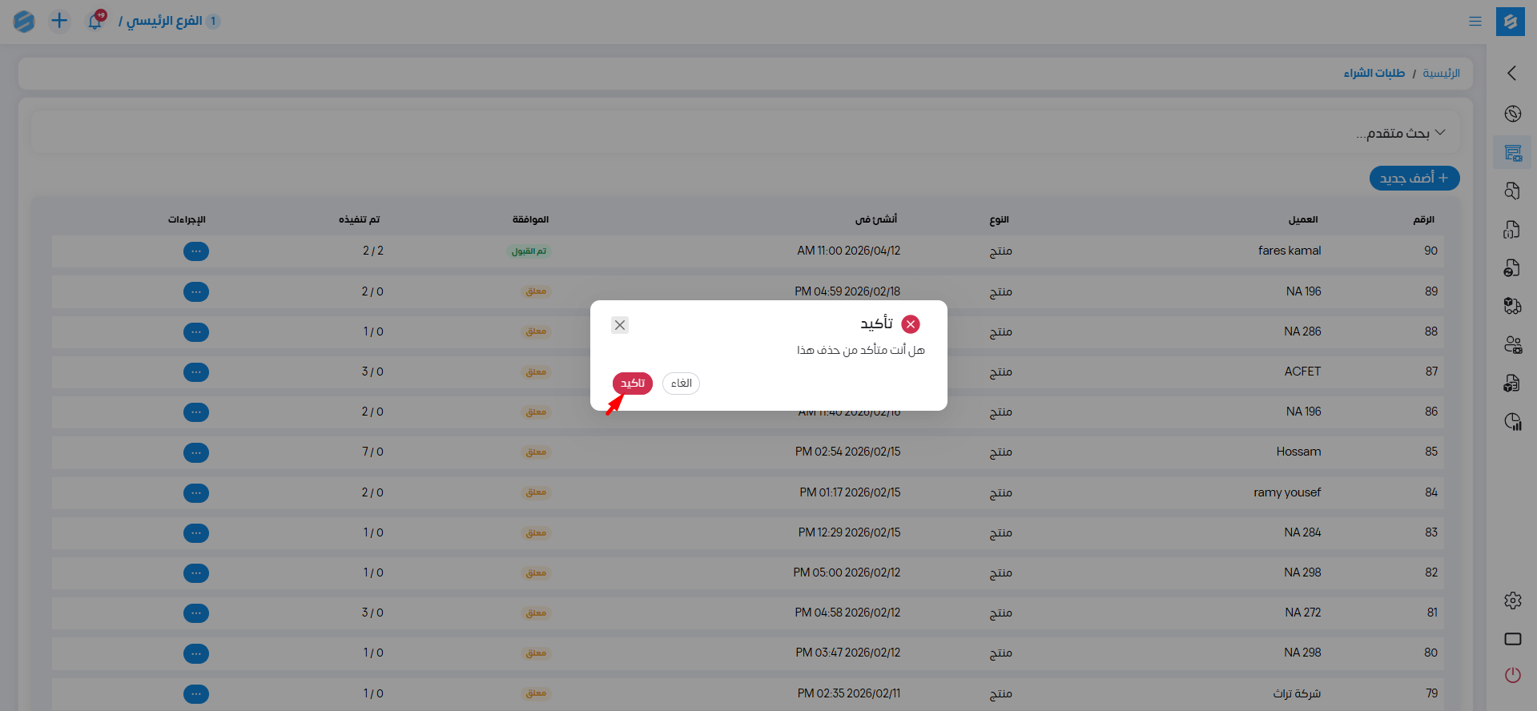This screenshot has height=711, width=1537.
Task: Open actions menu for request 84 ramy yousef
Action: click(x=196, y=492)
